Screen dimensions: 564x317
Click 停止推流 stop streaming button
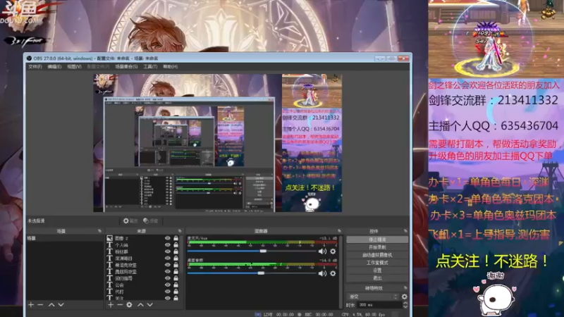[377, 240]
